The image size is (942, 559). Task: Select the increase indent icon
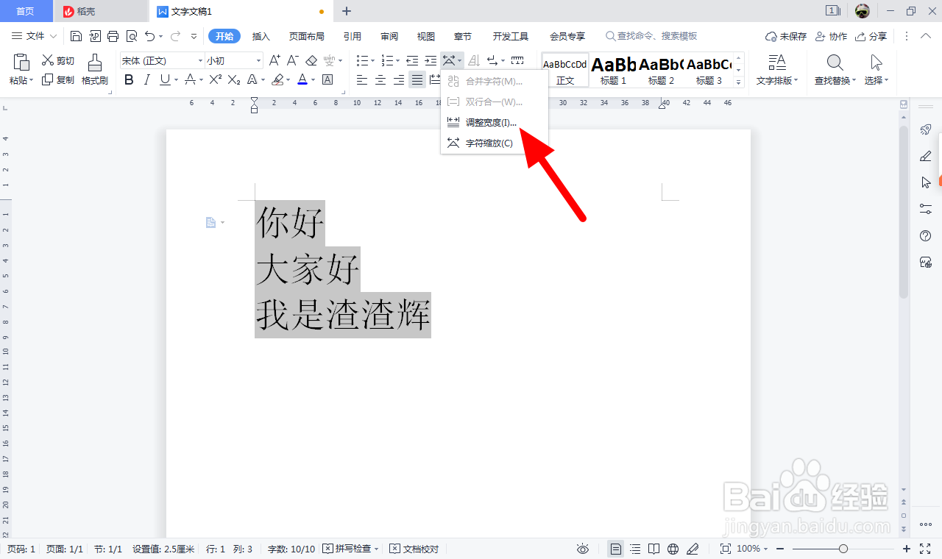coord(429,60)
